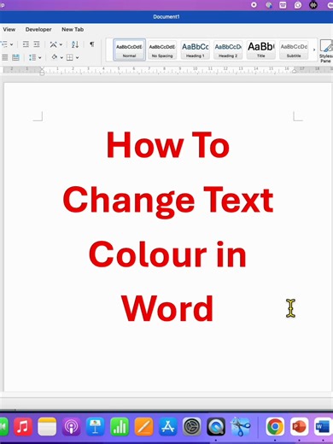333x444 pixels.
Task: Increase paragraph indent
Action: tap(37, 44)
